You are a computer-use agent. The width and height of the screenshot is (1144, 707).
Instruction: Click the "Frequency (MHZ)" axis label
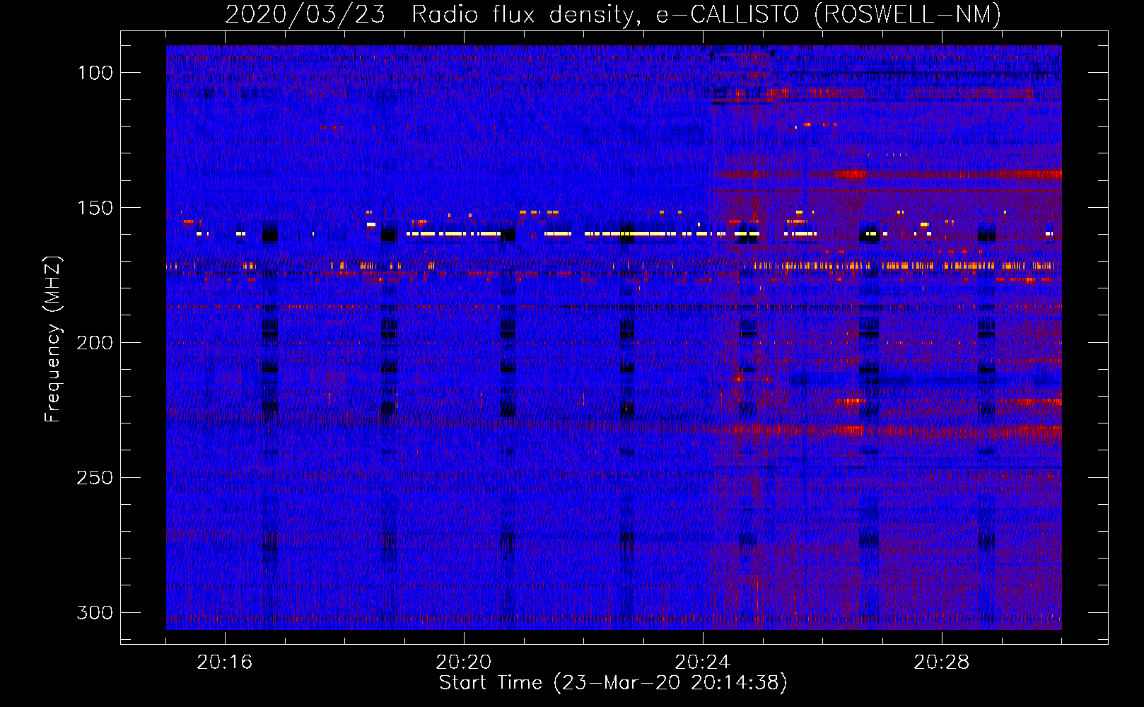pos(53,339)
